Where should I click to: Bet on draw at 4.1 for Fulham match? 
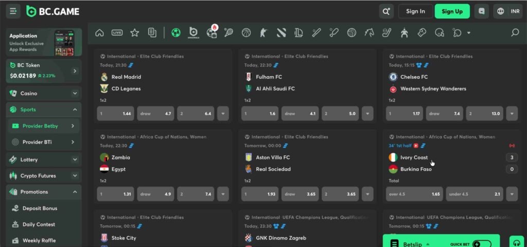(300, 114)
